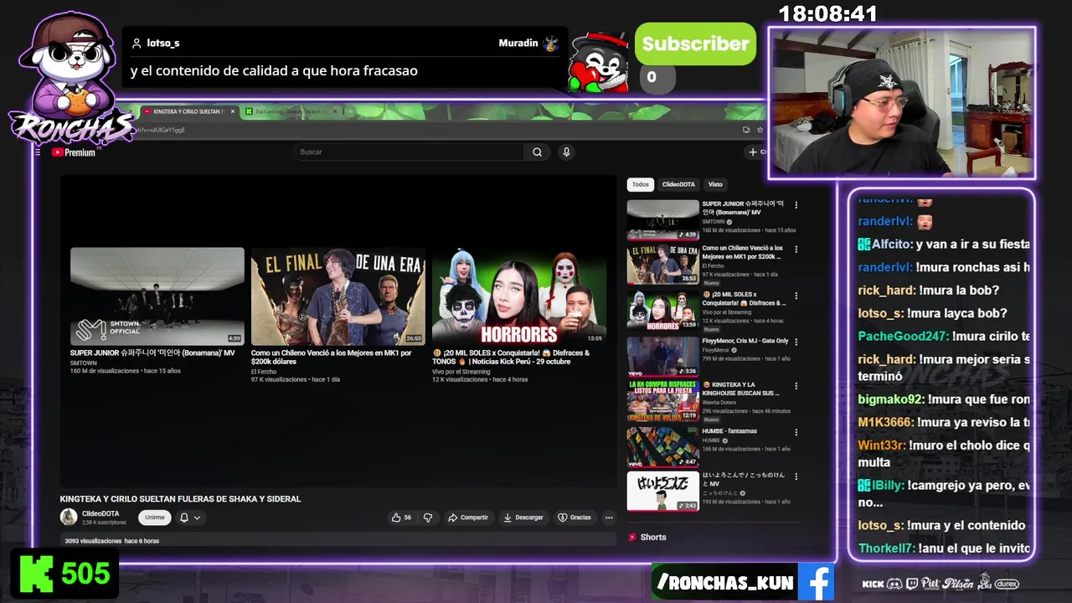Open the YouTube hamburger guide menu
The height and width of the screenshot is (603, 1072).
point(38,152)
